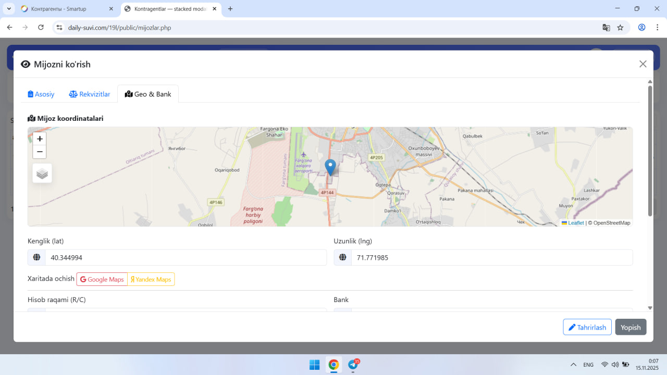Expand the browser tab search dropdown
The width and height of the screenshot is (667, 375).
tap(9, 9)
